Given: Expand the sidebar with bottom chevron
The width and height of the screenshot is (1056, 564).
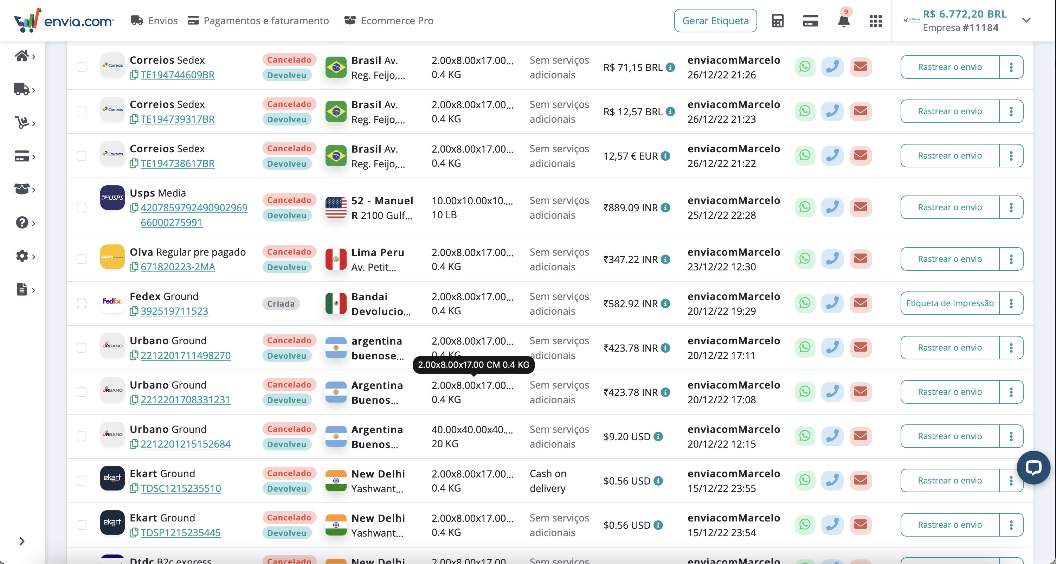Looking at the screenshot, I should [x=22, y=541].
